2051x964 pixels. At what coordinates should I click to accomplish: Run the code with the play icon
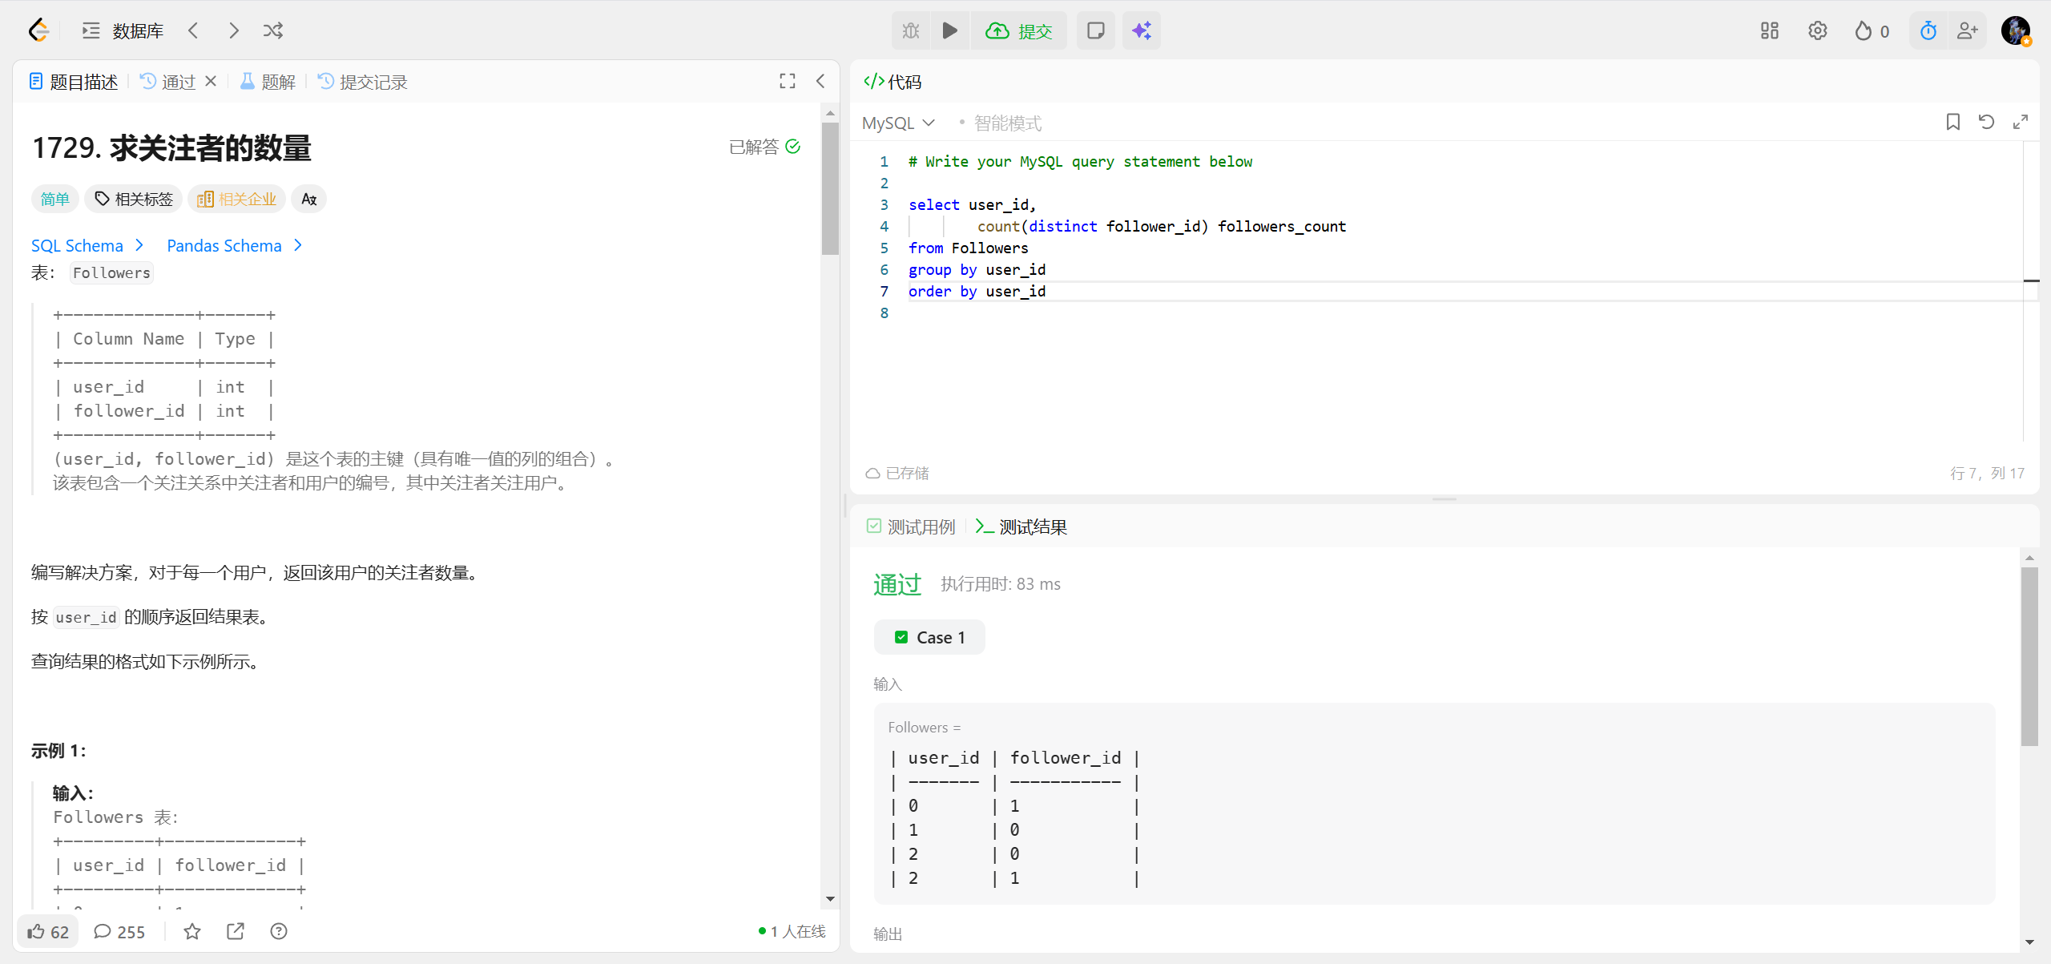click(949, 30)
